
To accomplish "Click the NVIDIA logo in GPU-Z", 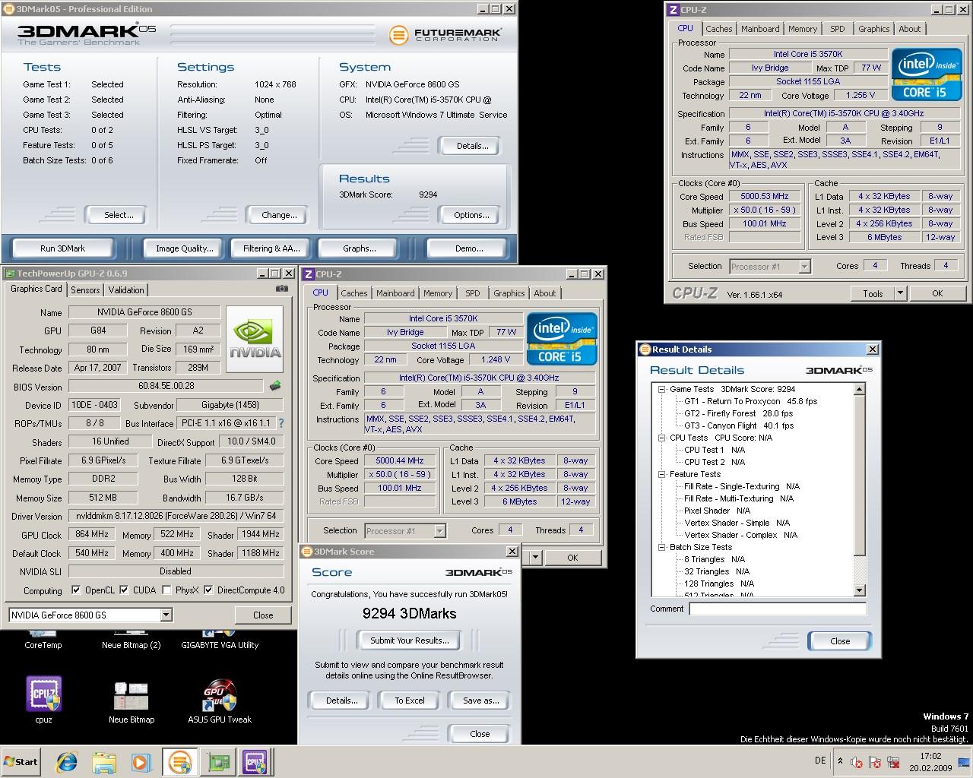I will [255, 340].
